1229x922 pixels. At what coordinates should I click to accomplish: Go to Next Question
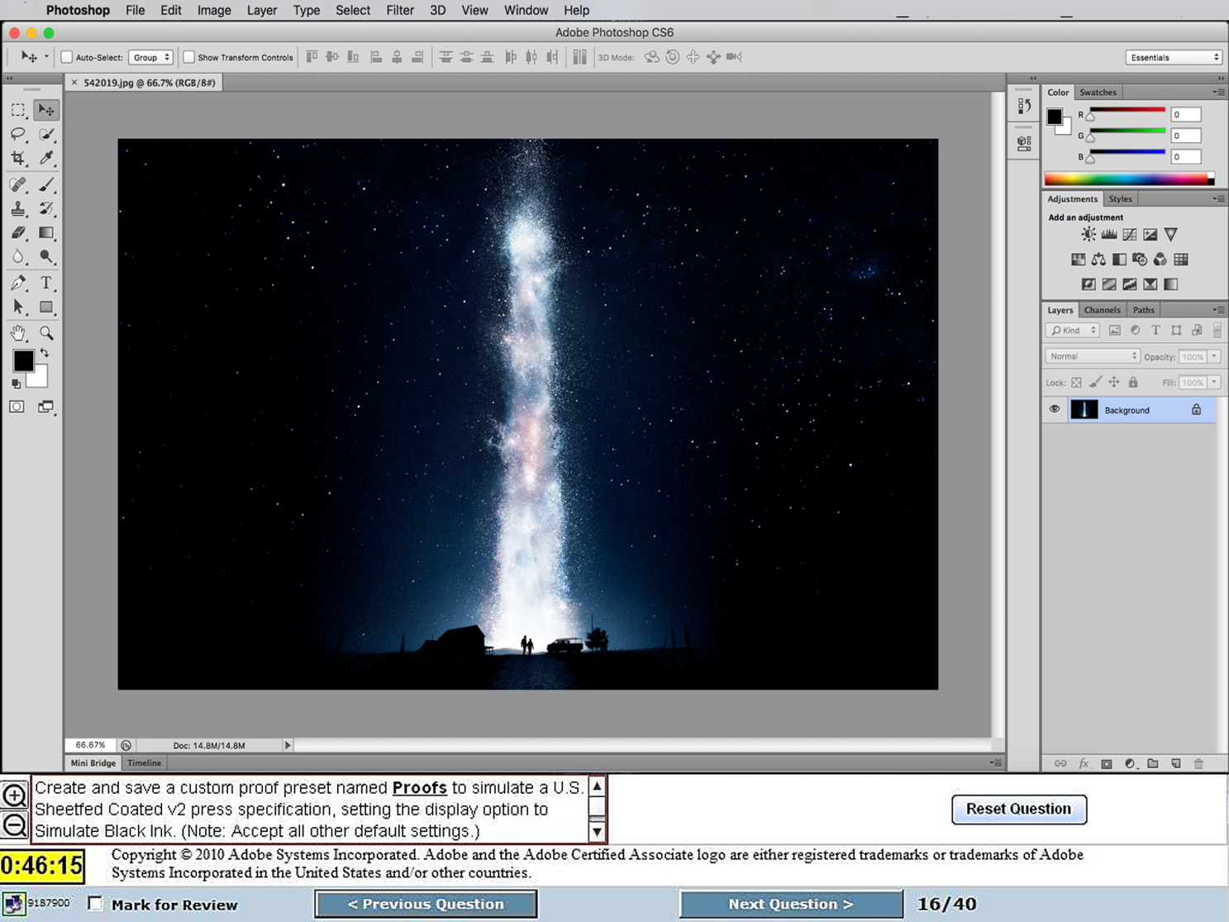pos(791,904)
